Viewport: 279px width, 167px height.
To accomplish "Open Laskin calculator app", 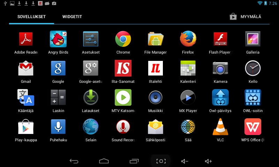I will click(x=58, y=97).
